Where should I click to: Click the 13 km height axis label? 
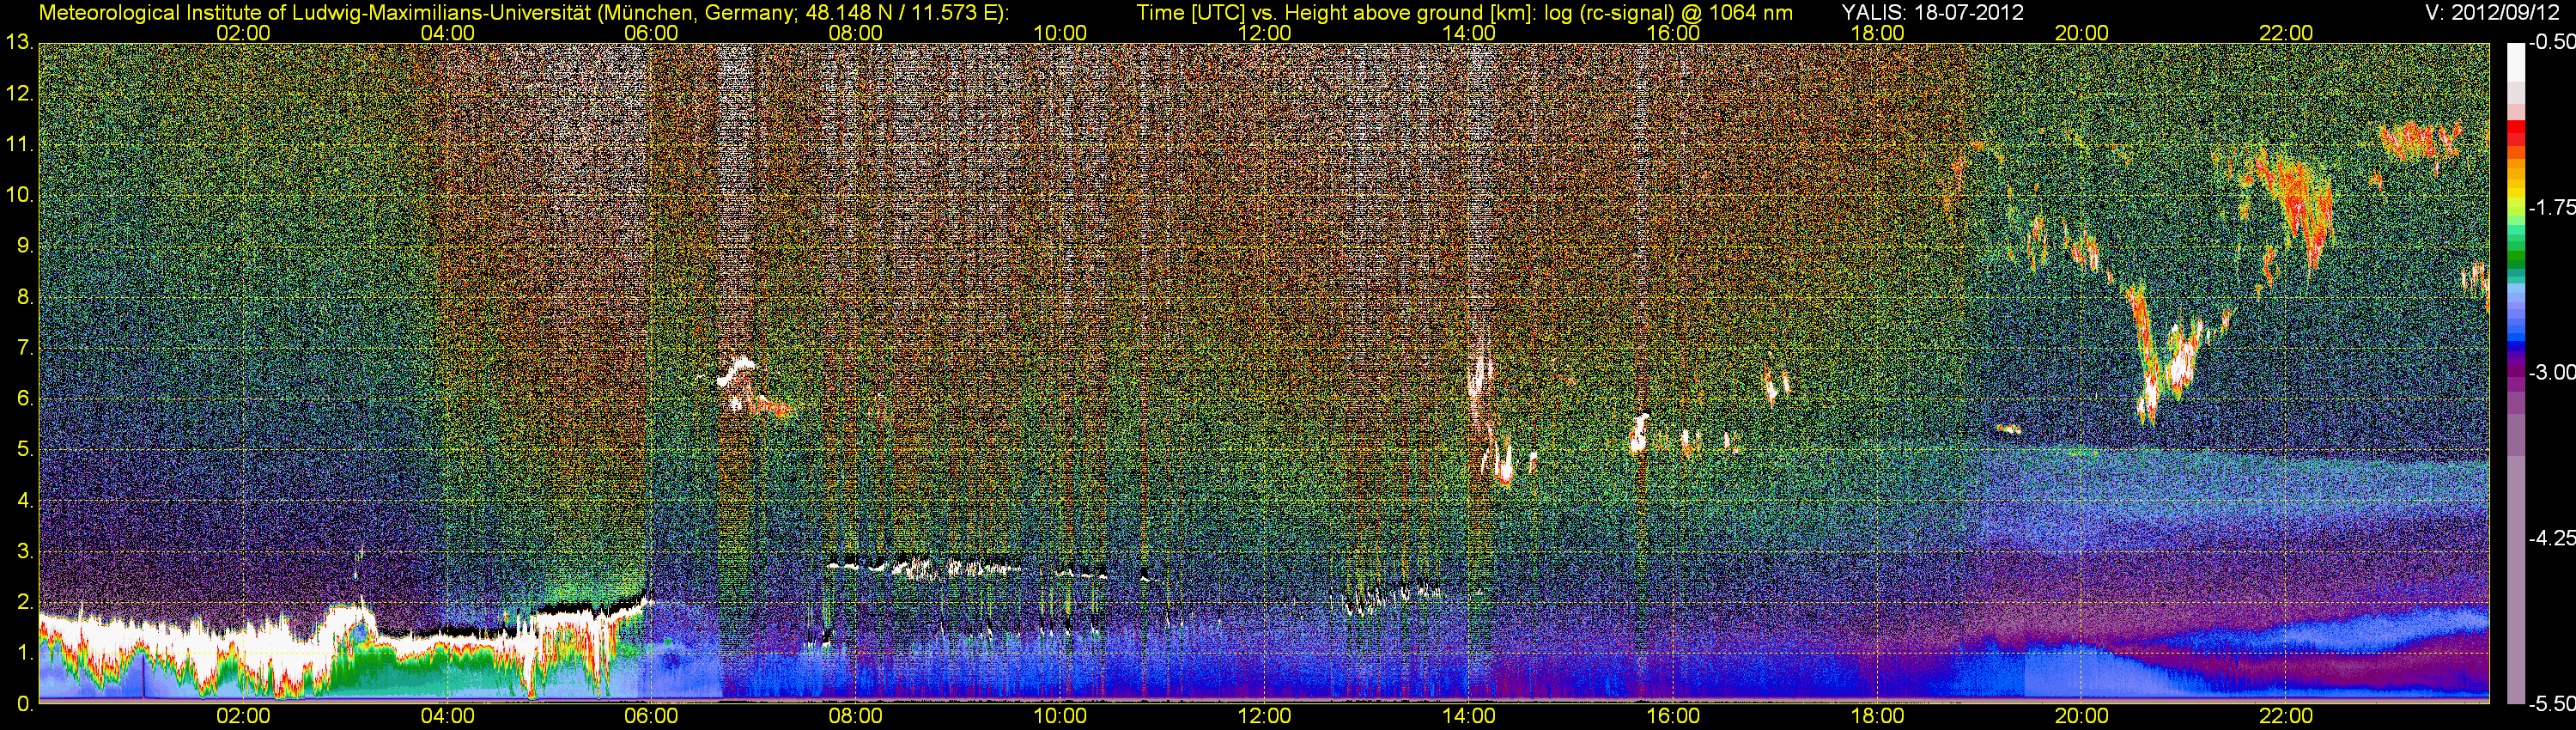tap(19, 42)
